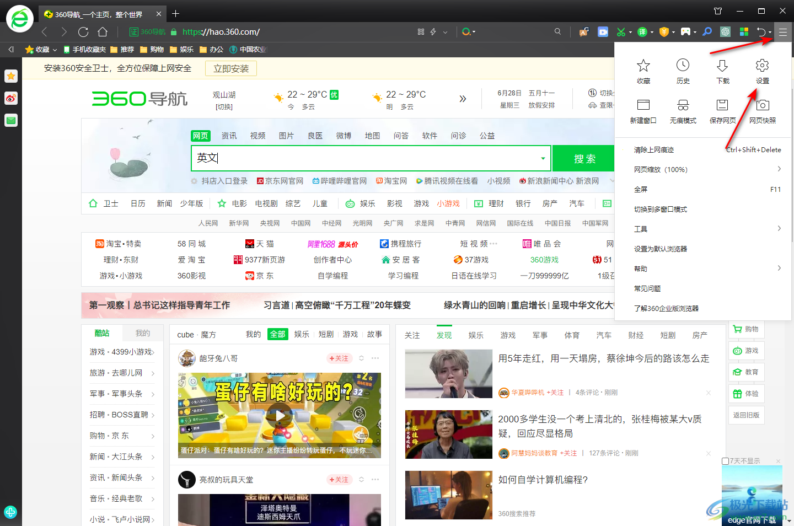Expand more weather days double chevron
Viewport: 794px width, 526px height.
tap(463, 99)
